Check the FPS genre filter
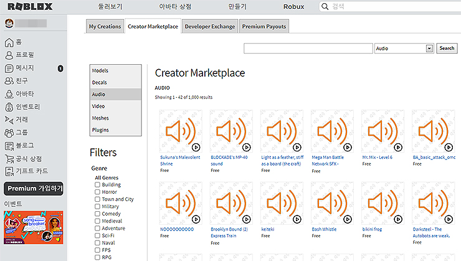 point(97,250)
